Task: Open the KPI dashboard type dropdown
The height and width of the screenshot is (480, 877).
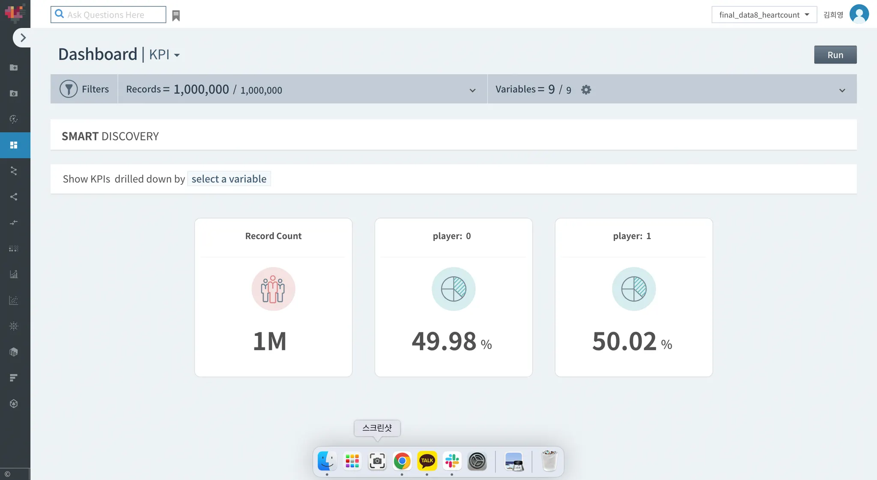Action: [164, 55]
